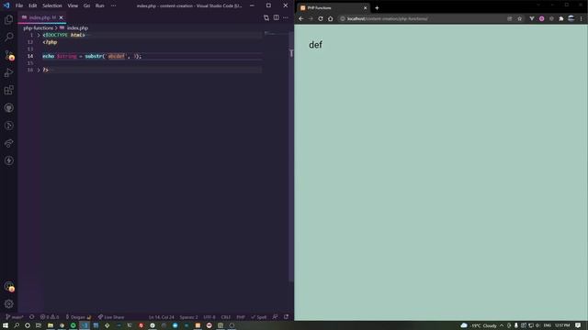Open a new browser tab
Screen dimensions: 588x330
click(x=377, y=8)
